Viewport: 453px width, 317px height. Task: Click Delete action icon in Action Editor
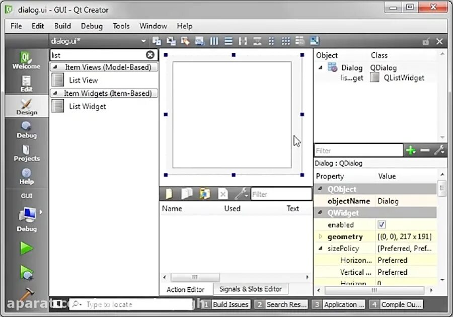coord(223,194)
